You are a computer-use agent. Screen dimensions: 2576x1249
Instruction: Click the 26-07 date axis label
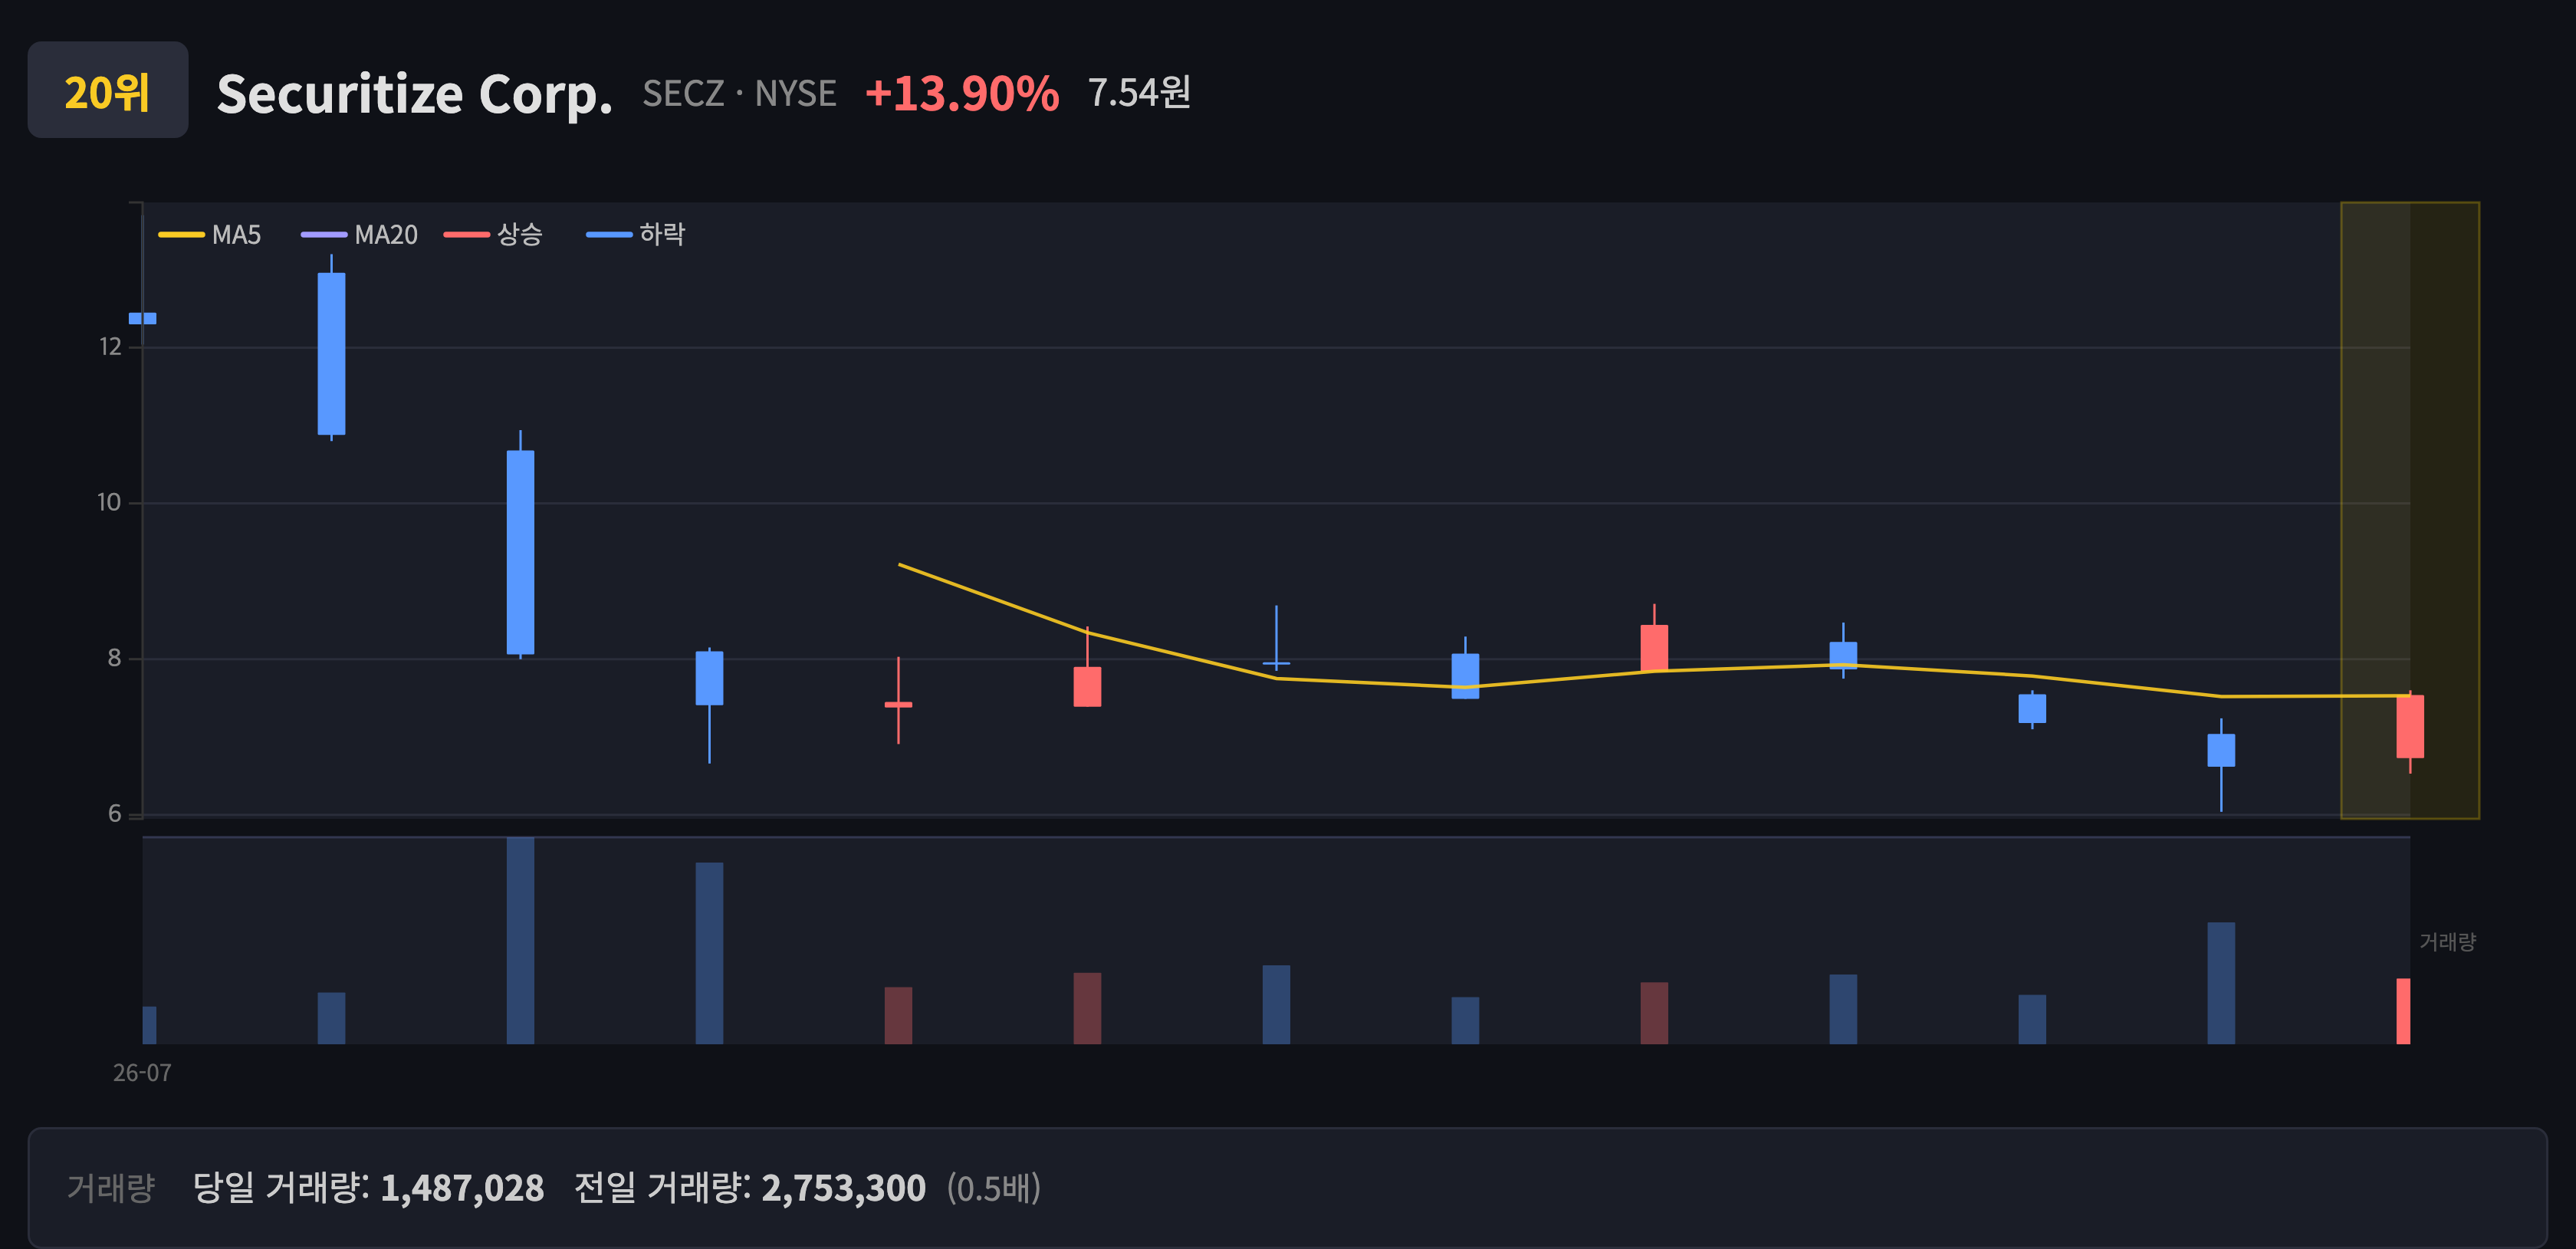tap(142, 1073)
